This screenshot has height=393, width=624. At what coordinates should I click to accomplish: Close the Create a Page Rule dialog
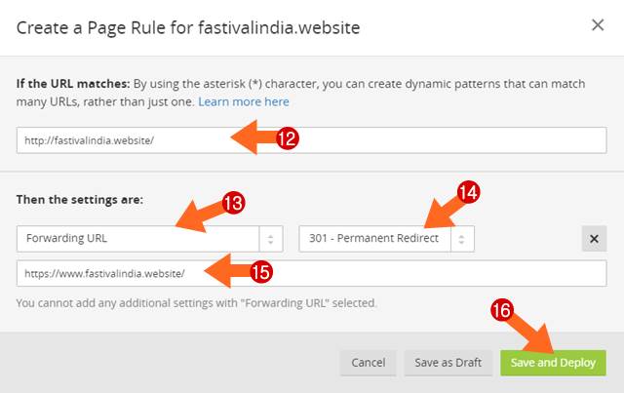pos(598,24)
